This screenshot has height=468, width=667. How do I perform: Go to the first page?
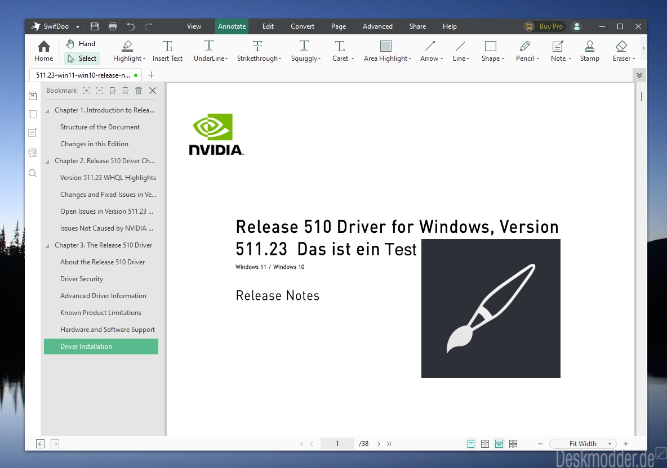tap(301, 444)
